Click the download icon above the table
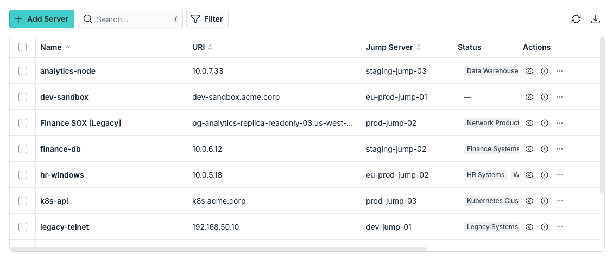The height and width of the screenshot is (260, 613). click(x=596, y=19)
